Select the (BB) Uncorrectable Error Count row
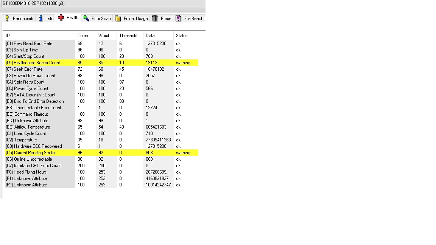Image resolution: width=436 pixels, height=245 pixels. click(101, 108)
